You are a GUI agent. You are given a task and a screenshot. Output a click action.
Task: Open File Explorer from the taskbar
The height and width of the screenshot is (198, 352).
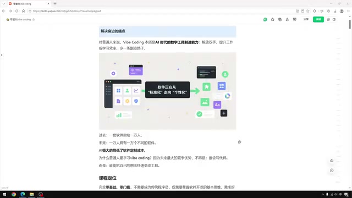(x=32, y=194)
